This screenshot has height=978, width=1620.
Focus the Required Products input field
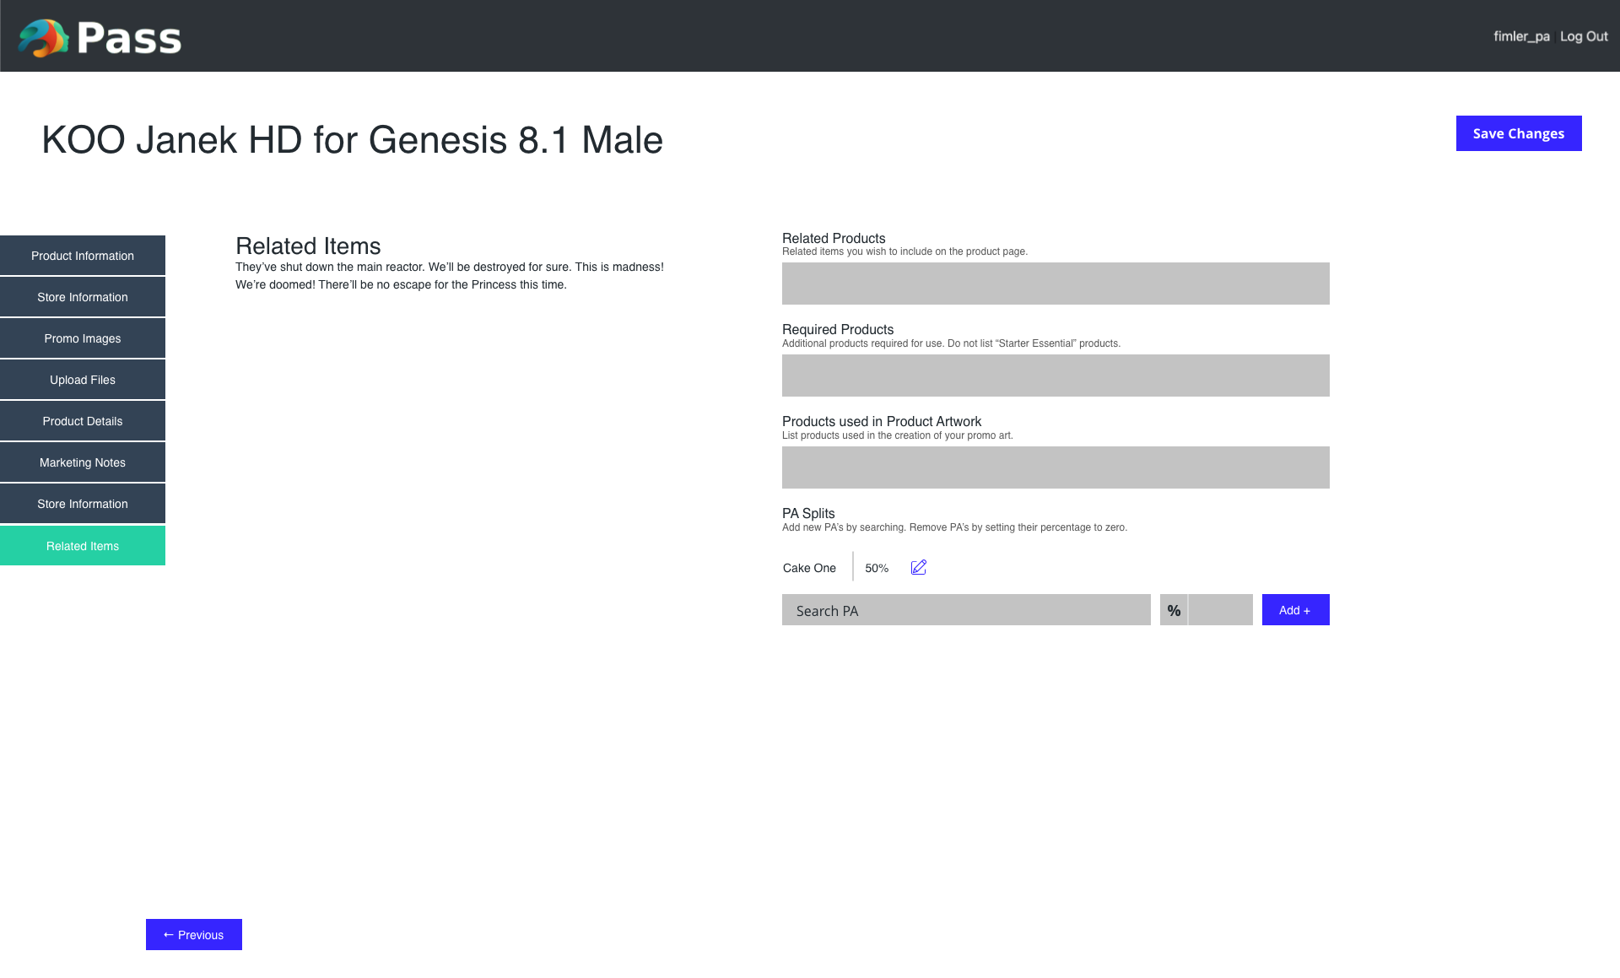[x=1056, y=376]
